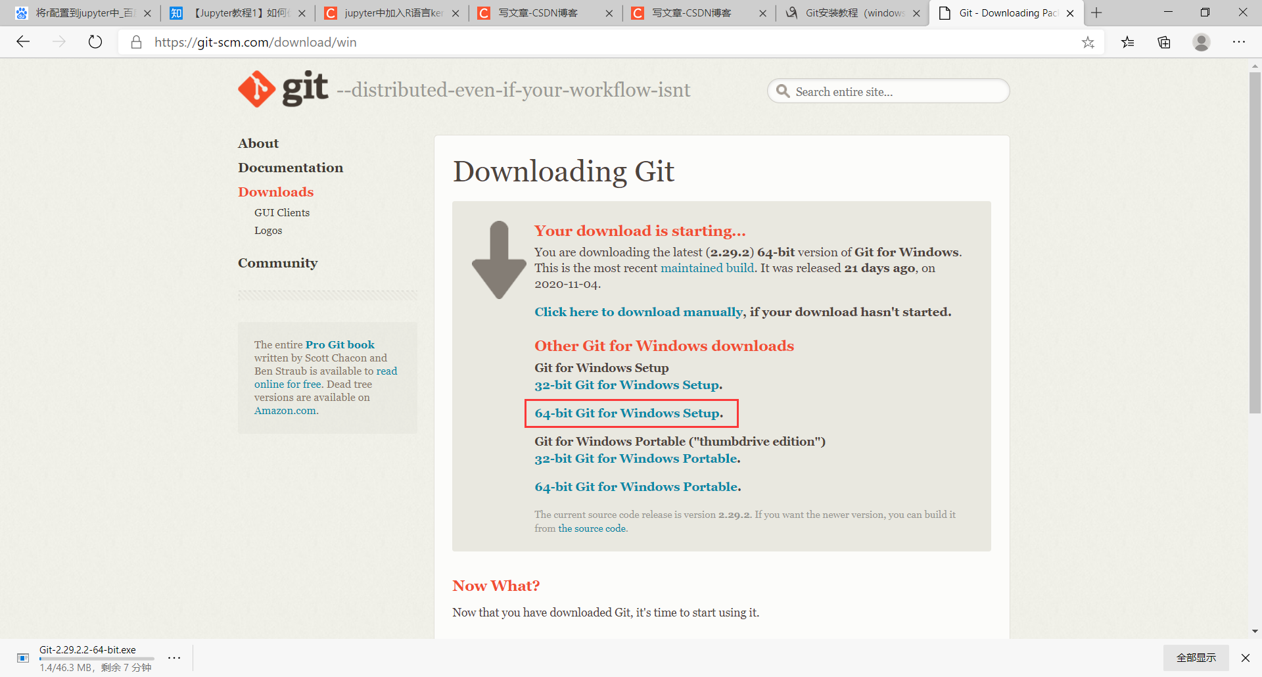
Task: Close the Git - Downloading Package tab
Action: click(x=1070, y=13)
